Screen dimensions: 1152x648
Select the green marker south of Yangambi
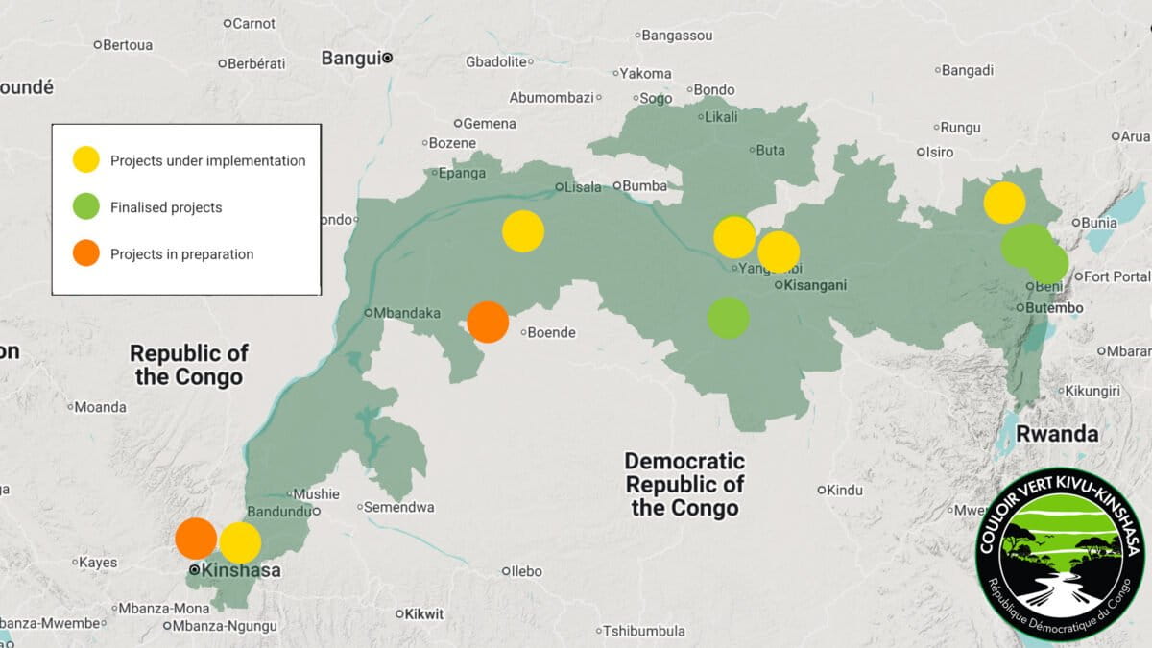[728, 317]
